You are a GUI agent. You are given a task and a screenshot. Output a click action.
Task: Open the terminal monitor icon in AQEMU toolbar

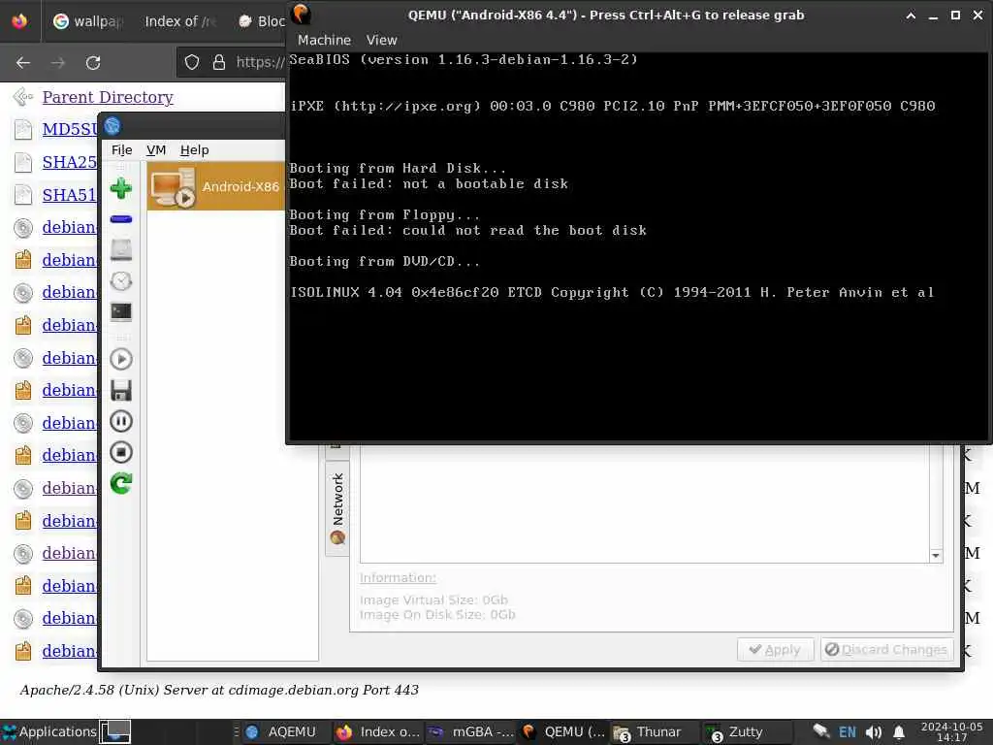click(121, 311)
